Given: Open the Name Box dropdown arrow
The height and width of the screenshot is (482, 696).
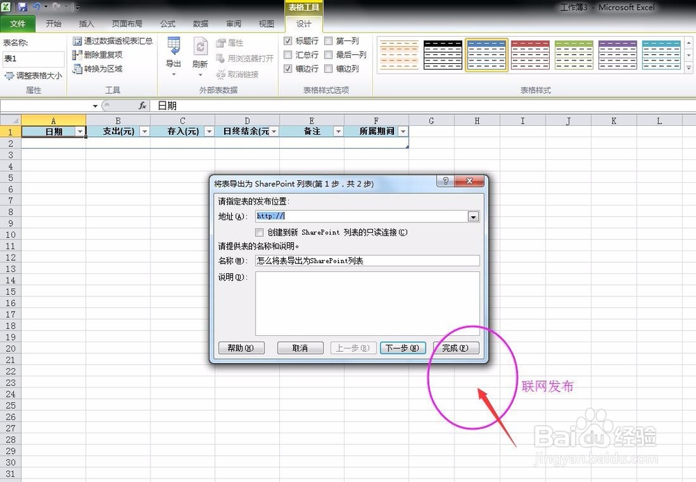Looking at the screenshot, I should (x=95, y=106).
